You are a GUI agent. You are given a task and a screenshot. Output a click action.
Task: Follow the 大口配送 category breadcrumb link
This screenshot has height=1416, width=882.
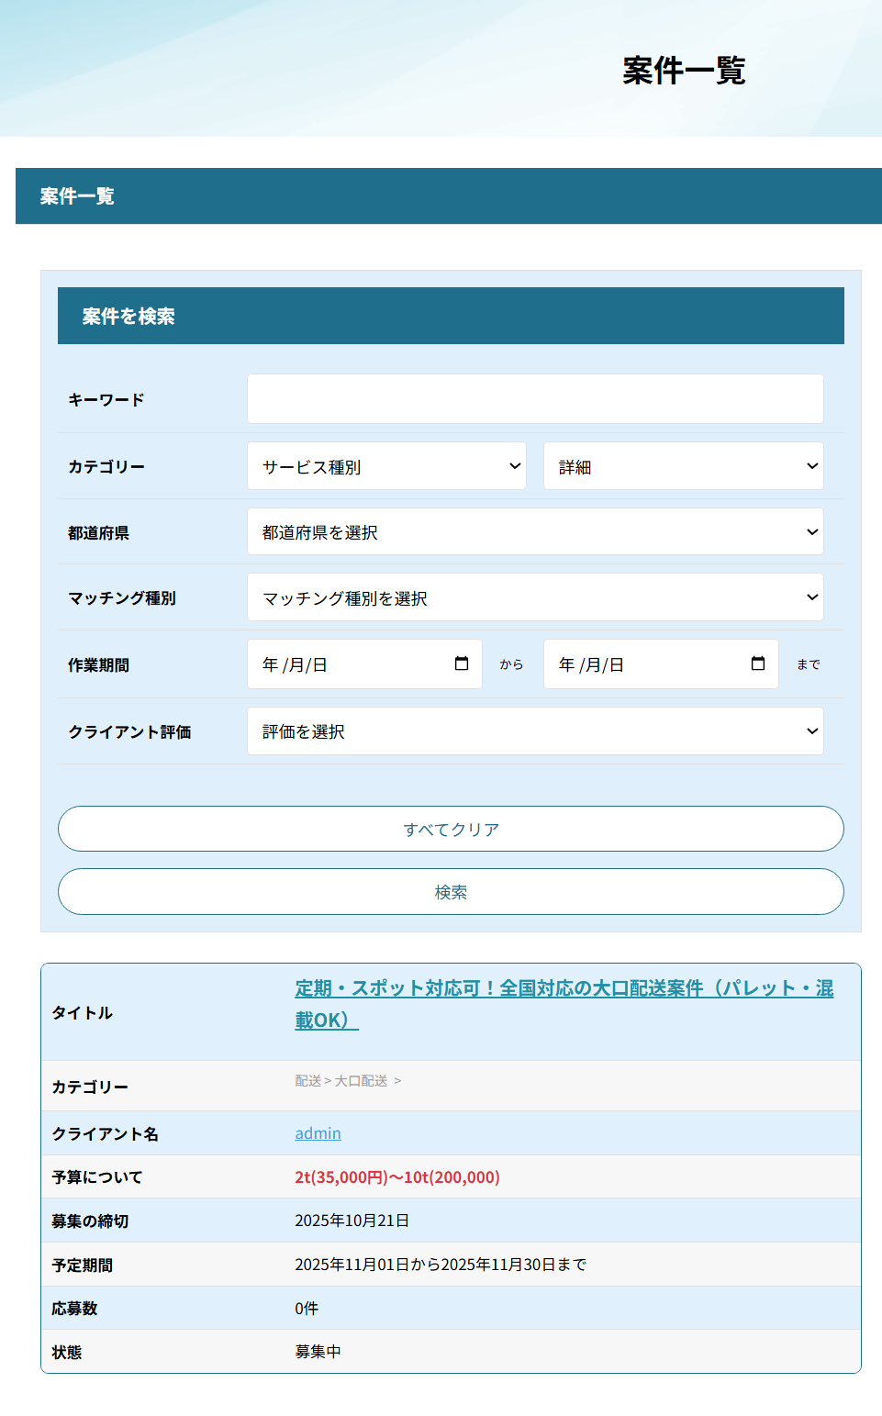361,1081
